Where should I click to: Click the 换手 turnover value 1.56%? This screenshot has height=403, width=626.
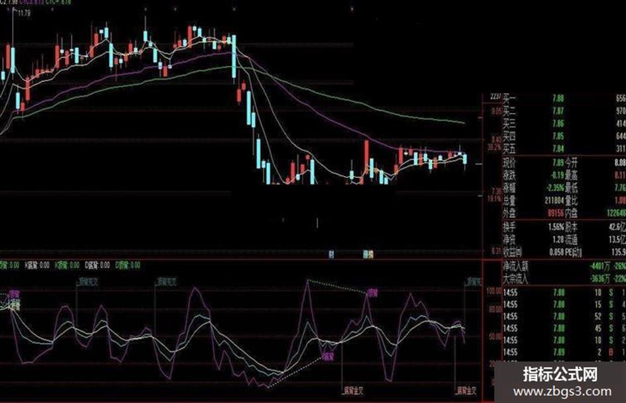tap(556, 227)
